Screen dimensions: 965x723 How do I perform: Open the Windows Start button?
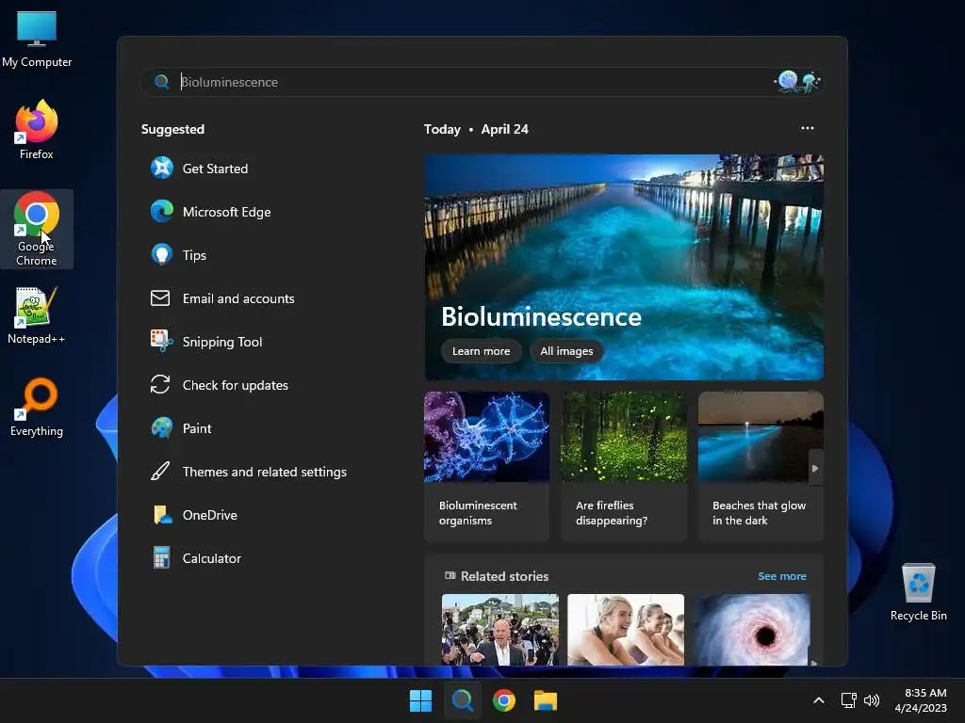point(421,700)
